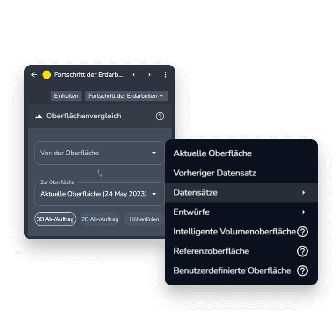
Task: Click the Einheiten button
Action: click(x=66, y=96)
